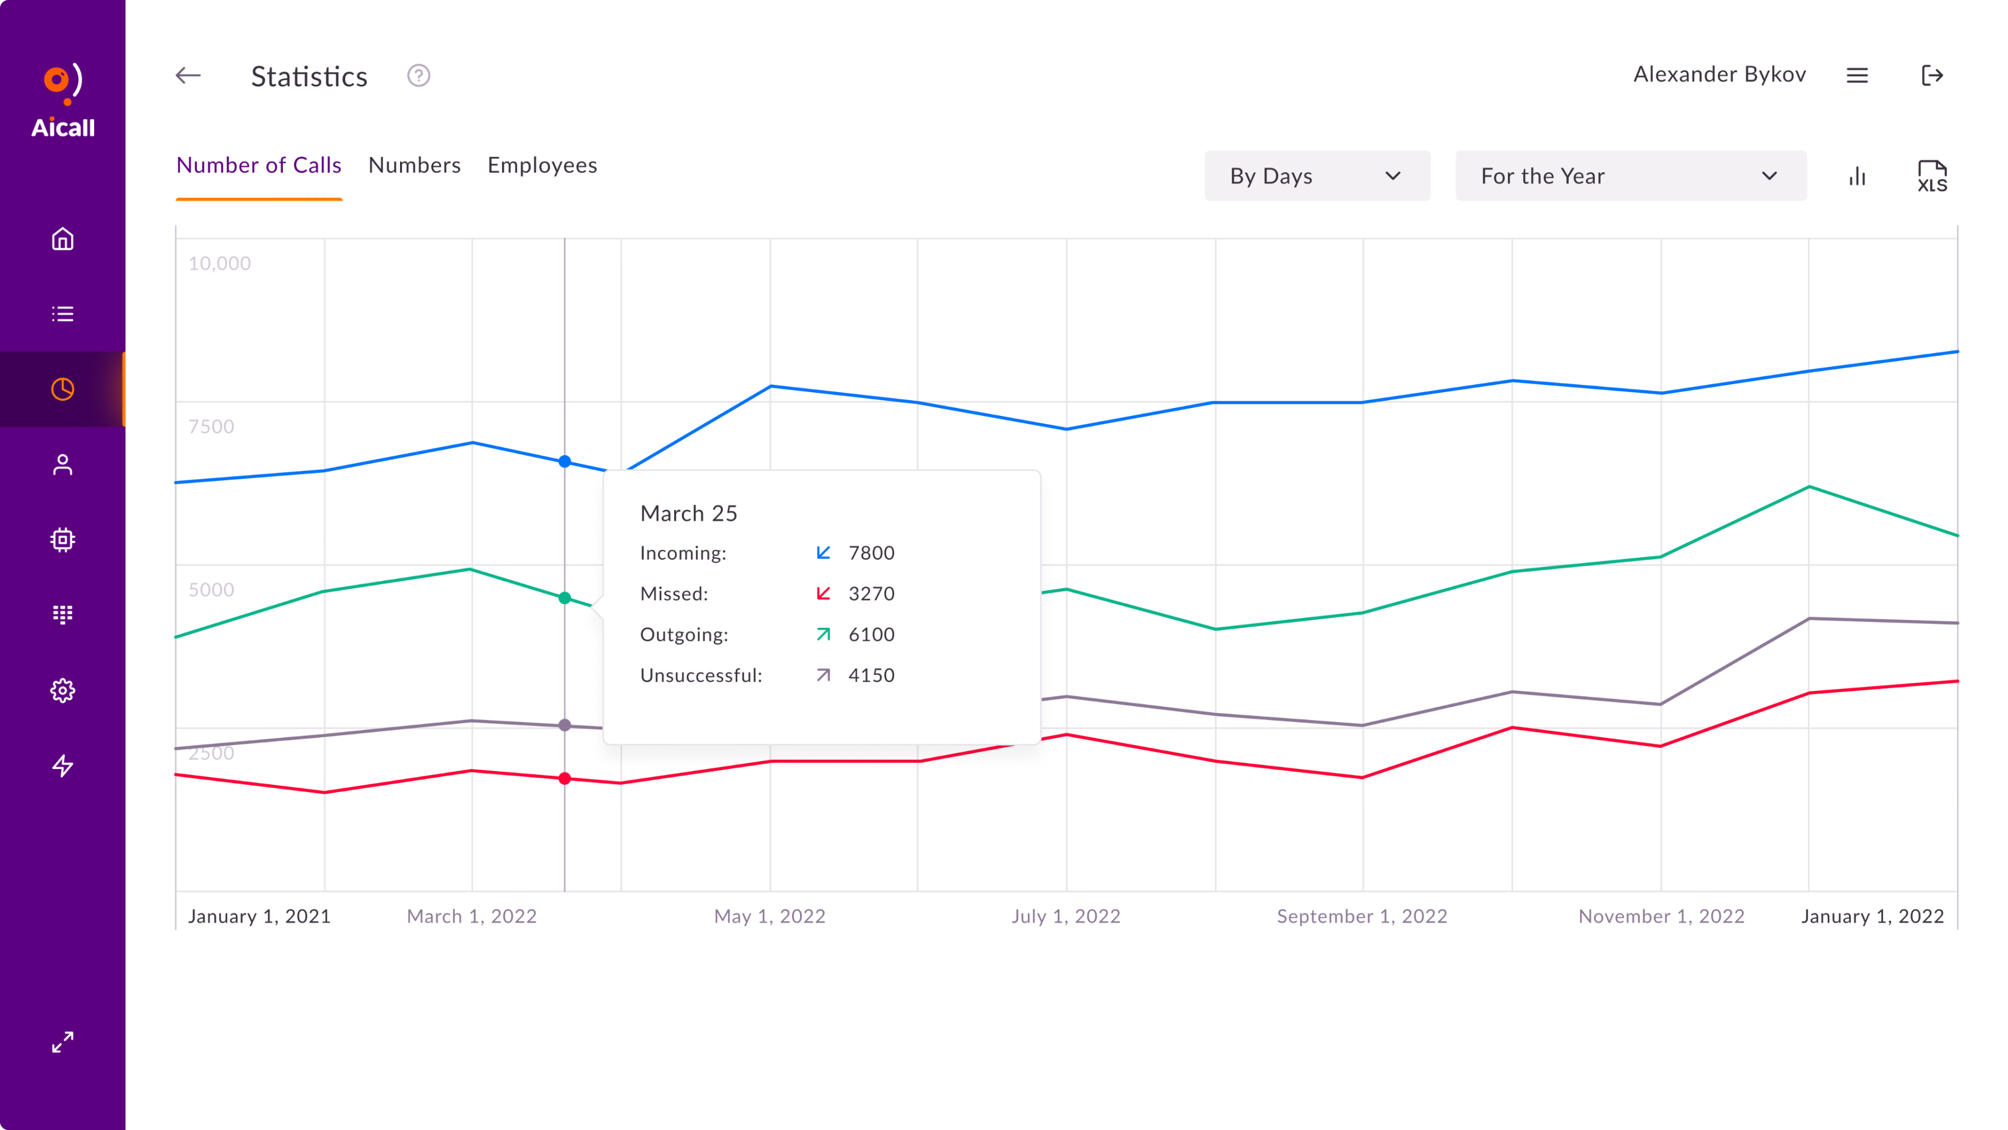The height and width of the screenshot is (1130, 2008).
Task: Open the dial pad grid sidebar icon
Action: (x=62, y=615)
